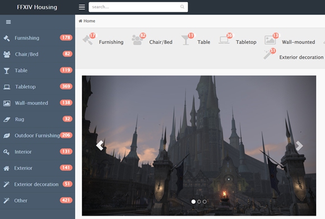
Task: Click the magnifier icon in the search box
Action: [182, 7]
